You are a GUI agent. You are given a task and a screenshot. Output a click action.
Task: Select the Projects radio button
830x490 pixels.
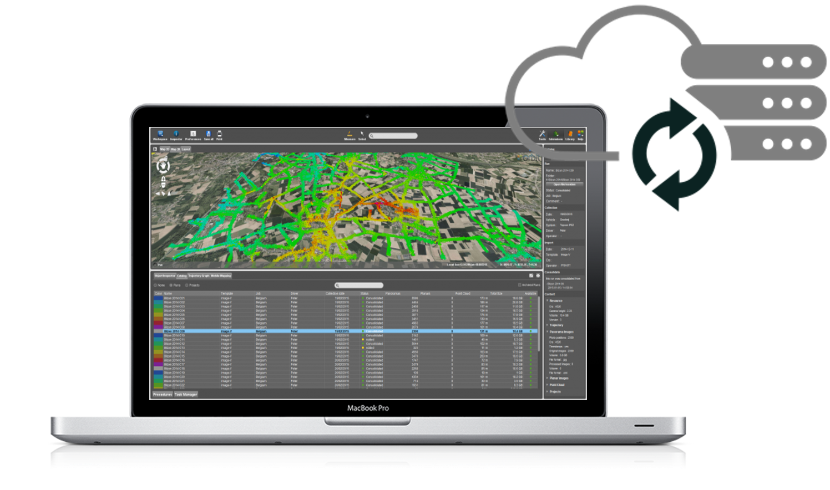(x=187, y=285)
